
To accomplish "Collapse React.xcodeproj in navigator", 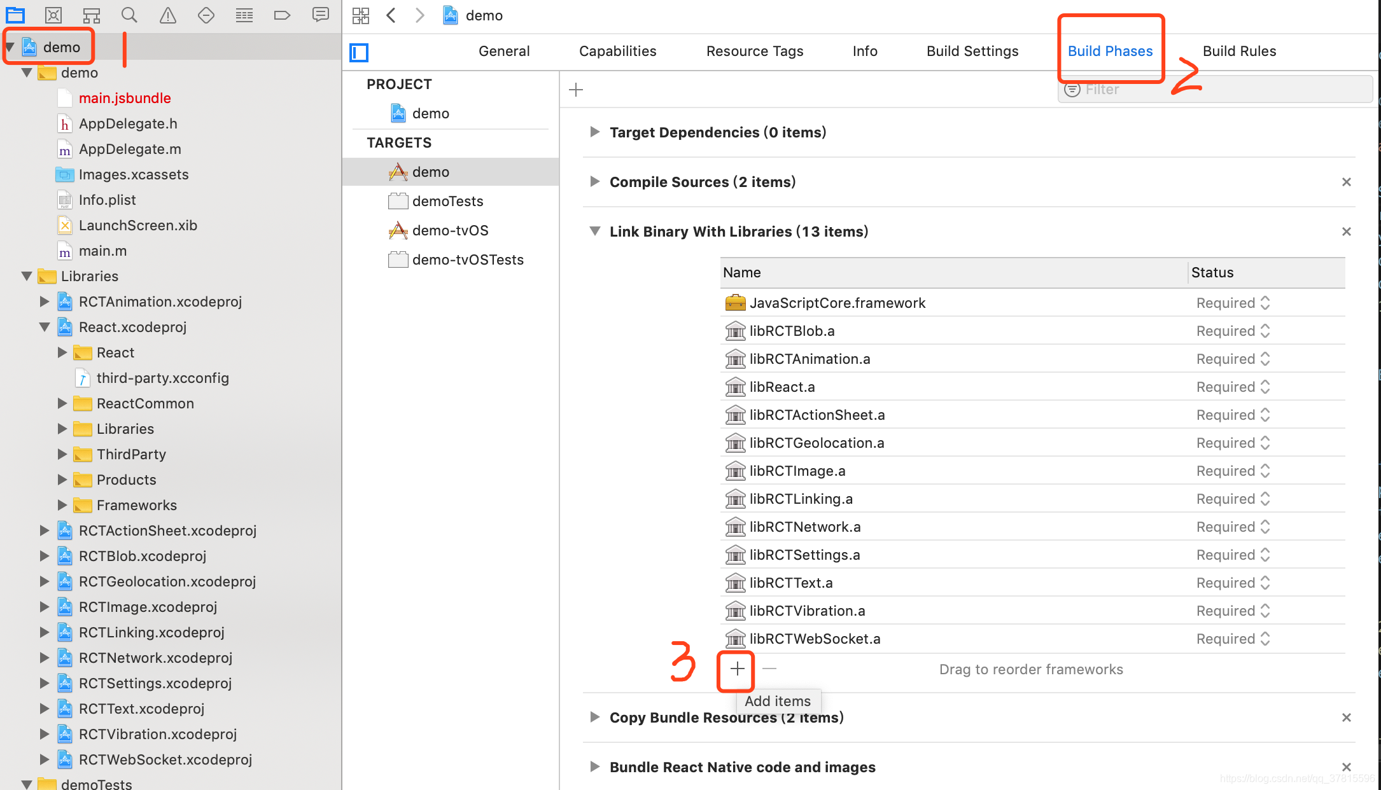I will click(x=45, y=327).
